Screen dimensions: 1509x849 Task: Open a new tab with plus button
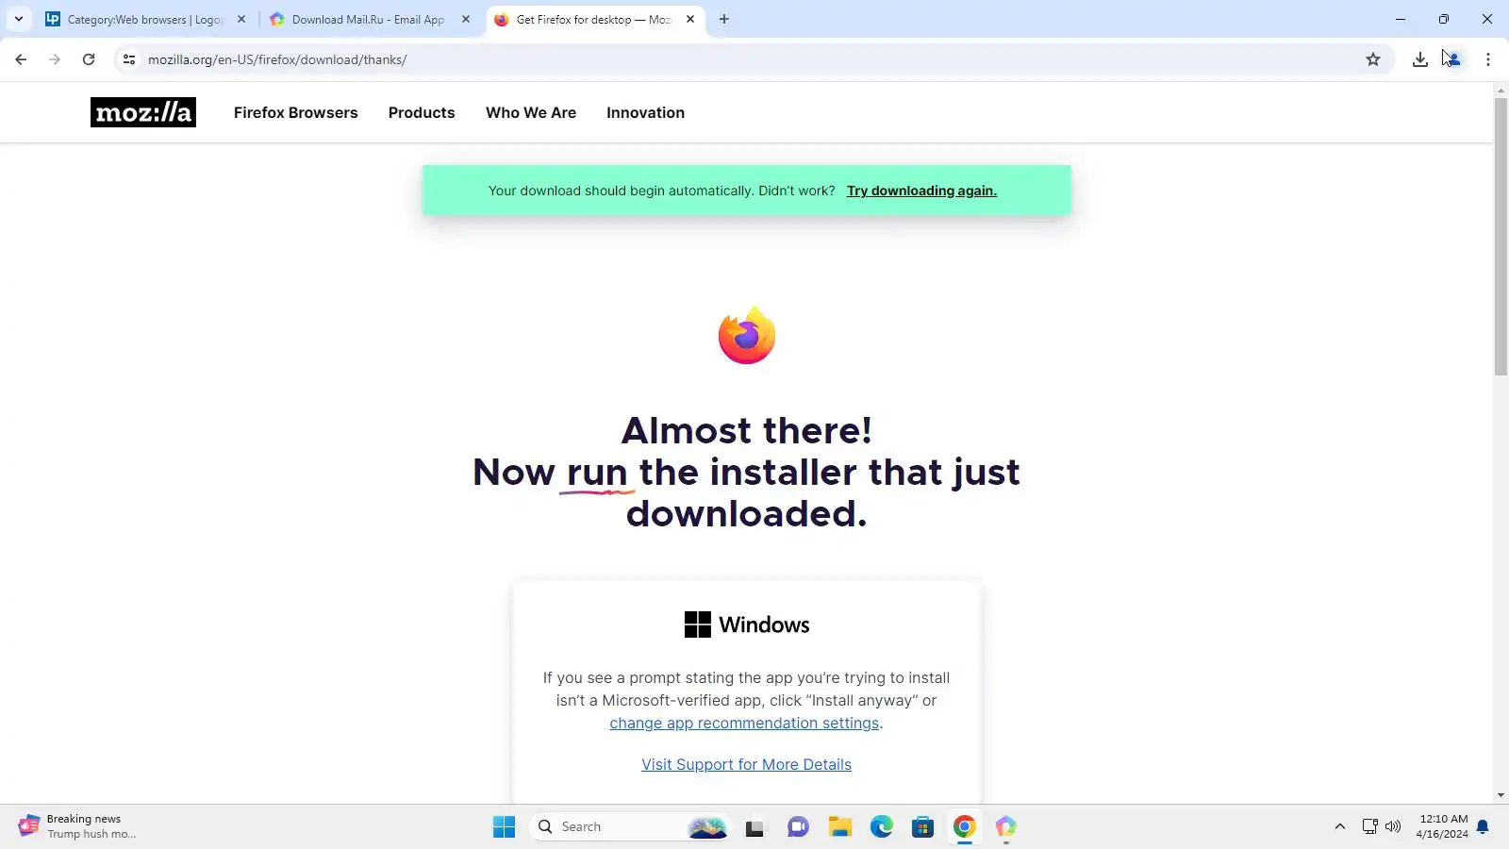pyautogui.click(x=724, y=19)
